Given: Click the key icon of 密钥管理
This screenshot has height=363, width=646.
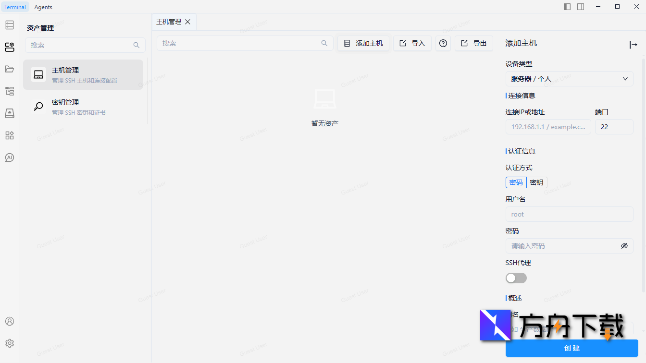Looking at the screenshot, I should pos(38,107).
